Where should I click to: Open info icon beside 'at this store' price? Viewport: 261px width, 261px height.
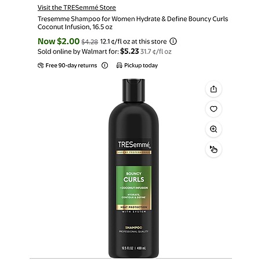(173, 41)
